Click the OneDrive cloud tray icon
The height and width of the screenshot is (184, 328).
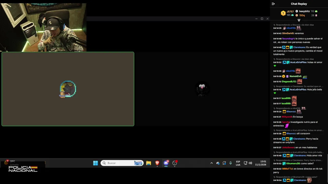(x=218, y=163)
